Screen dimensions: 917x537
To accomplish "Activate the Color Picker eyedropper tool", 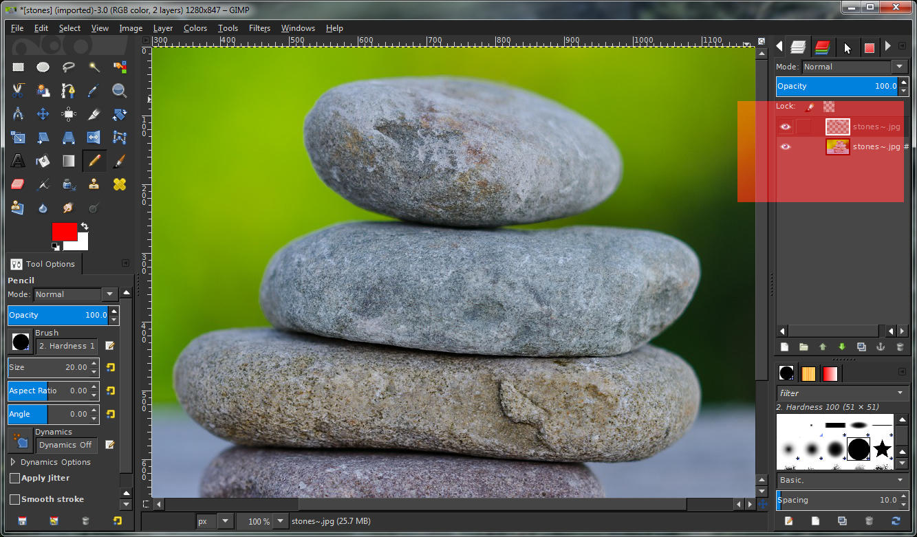I will coord(94,91).
